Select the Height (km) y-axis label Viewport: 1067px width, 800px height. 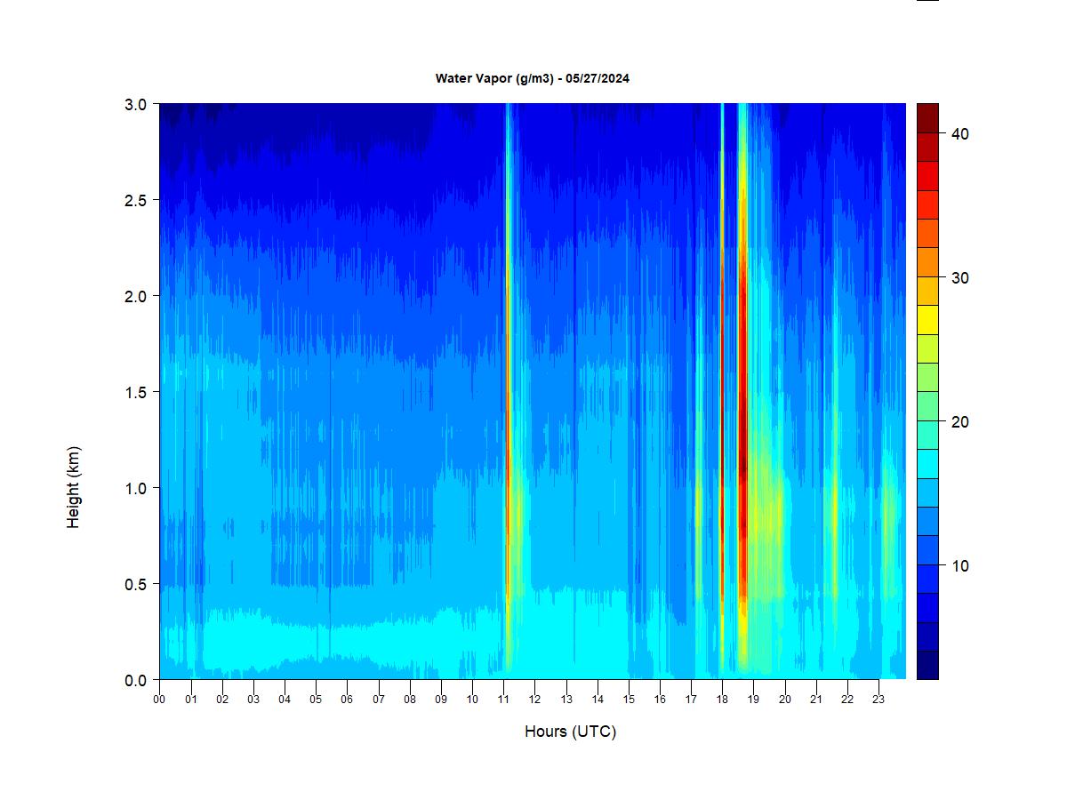(x=74, y=487)
